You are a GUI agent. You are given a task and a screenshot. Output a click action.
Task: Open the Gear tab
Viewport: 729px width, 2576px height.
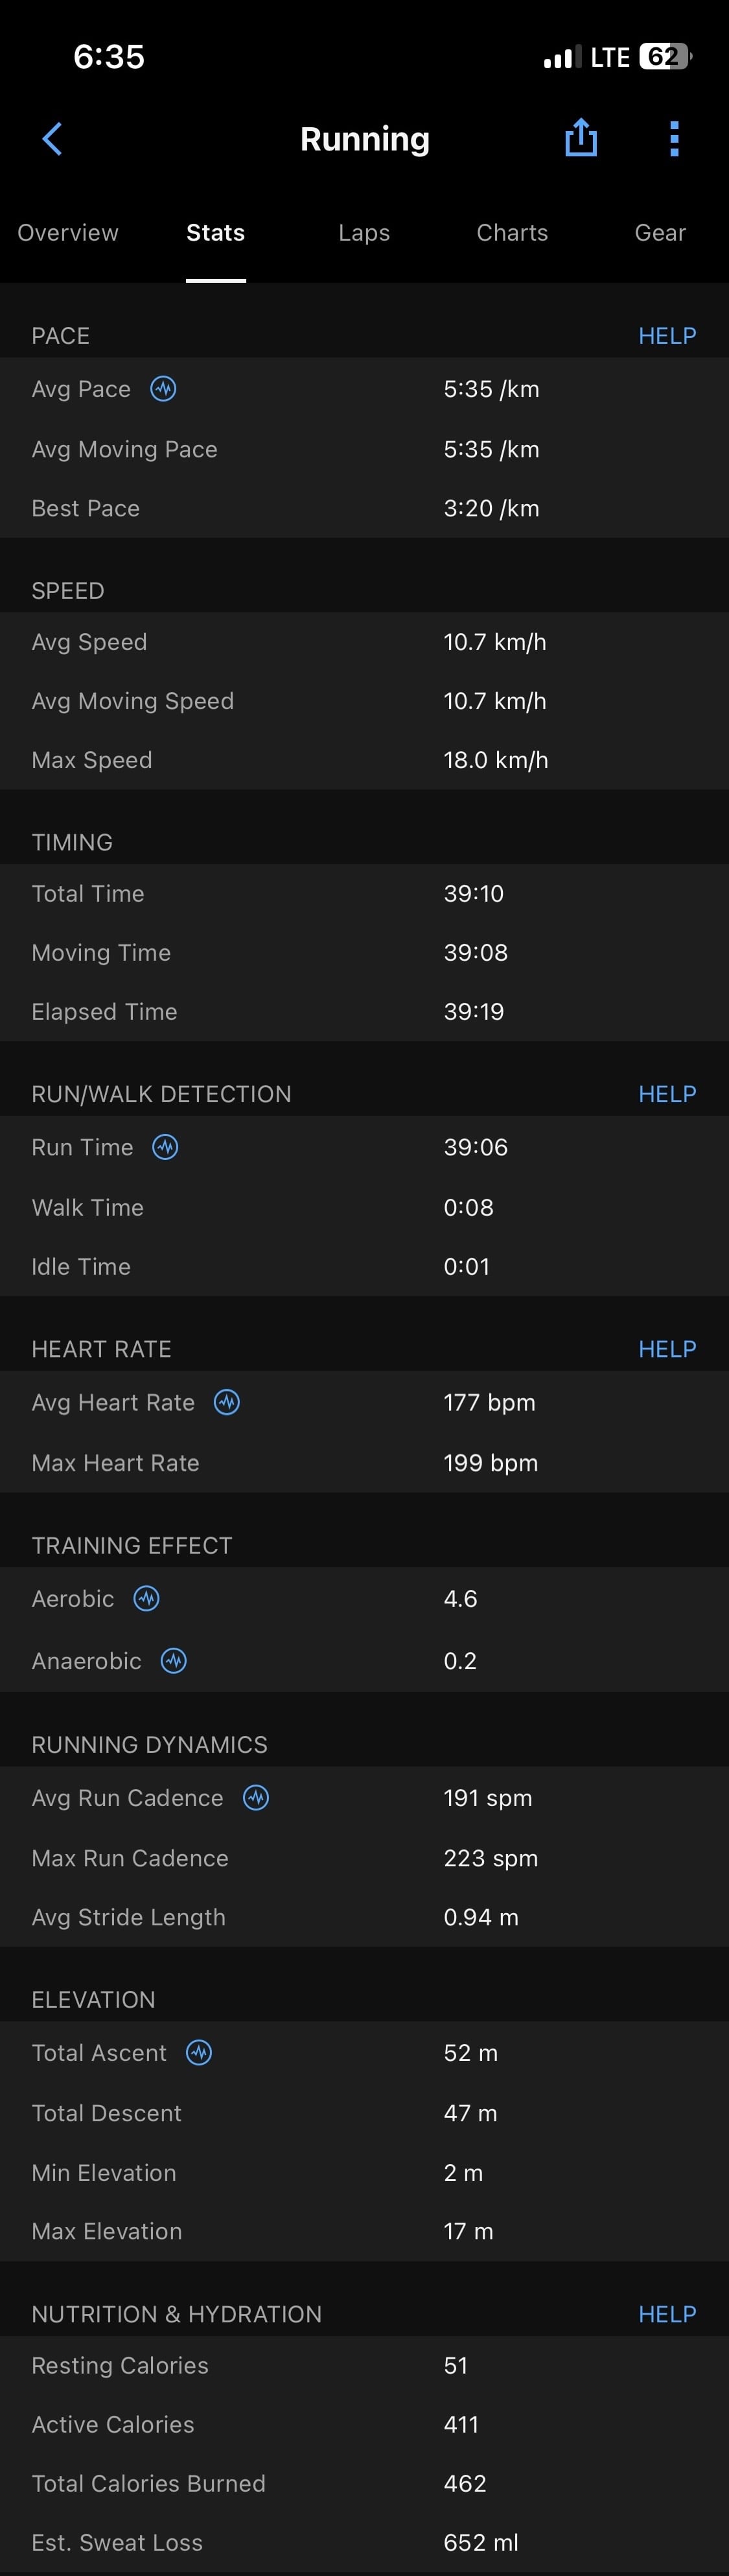point(660,233)
